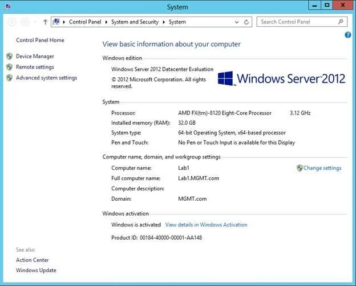Open the help question mark icon

click(347, 35)
